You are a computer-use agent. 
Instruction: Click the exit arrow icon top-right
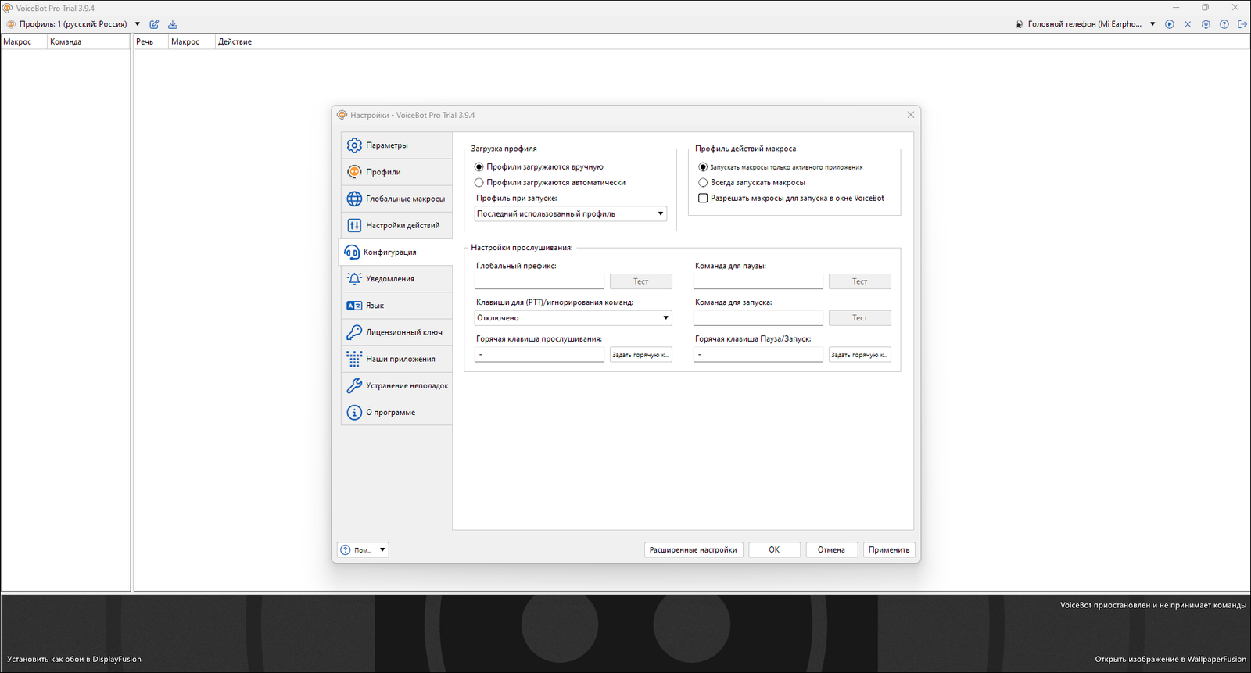pos(1242,24)
